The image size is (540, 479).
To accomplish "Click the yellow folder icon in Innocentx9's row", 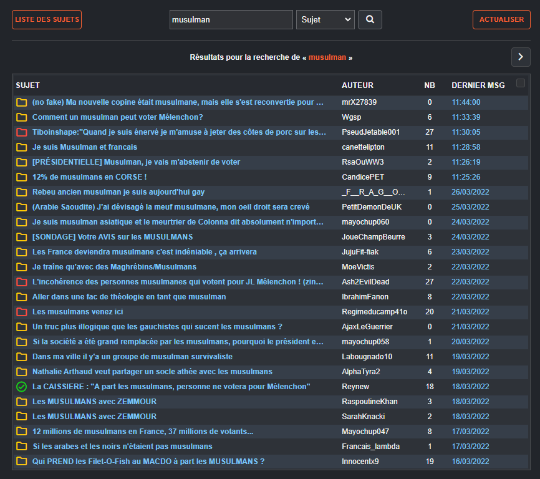I will pyautogui.click(x=22, y=462).
